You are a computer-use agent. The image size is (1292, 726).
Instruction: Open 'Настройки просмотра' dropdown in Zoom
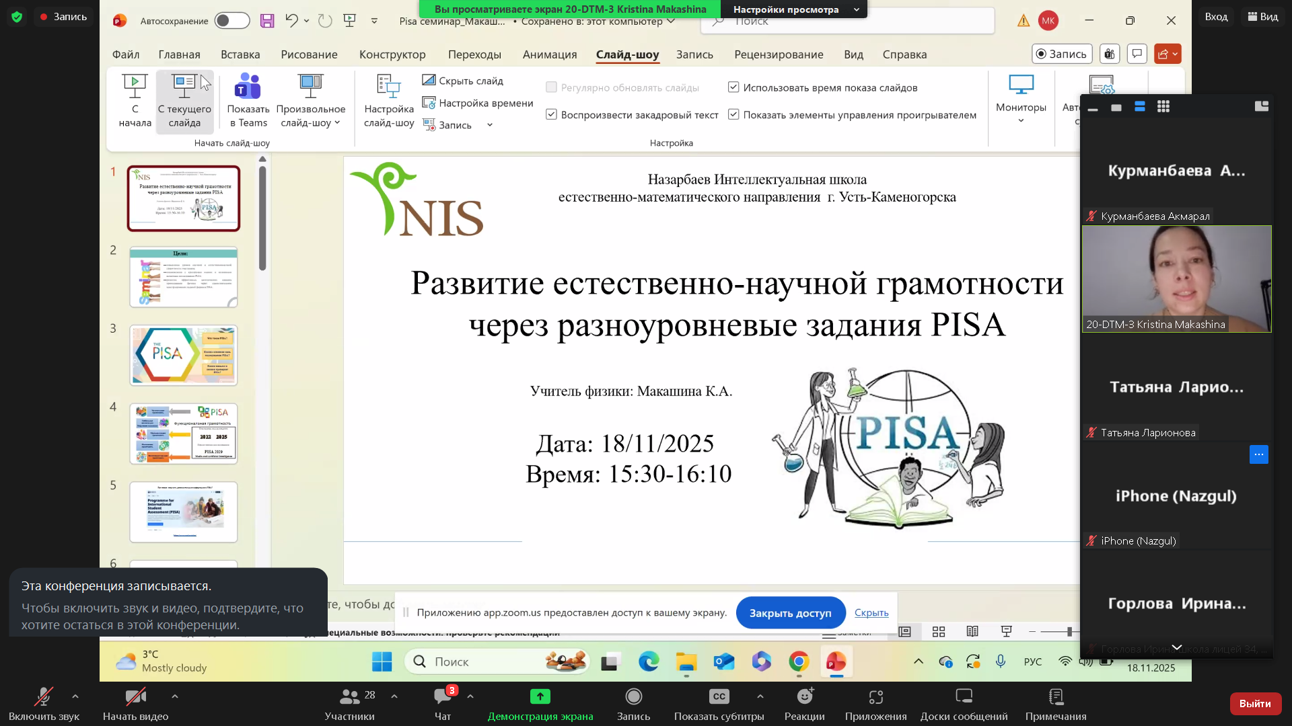(x=795, y=9)
